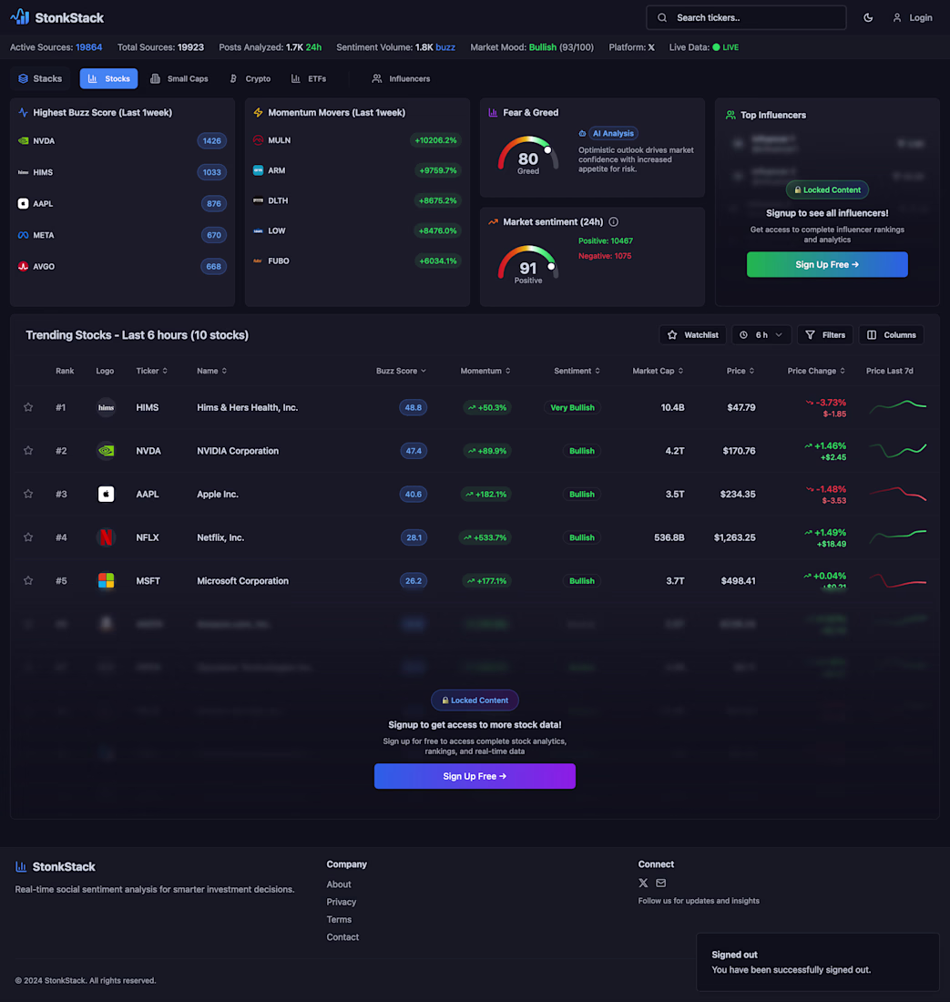Open the Privacy footer link

(342, 902)
